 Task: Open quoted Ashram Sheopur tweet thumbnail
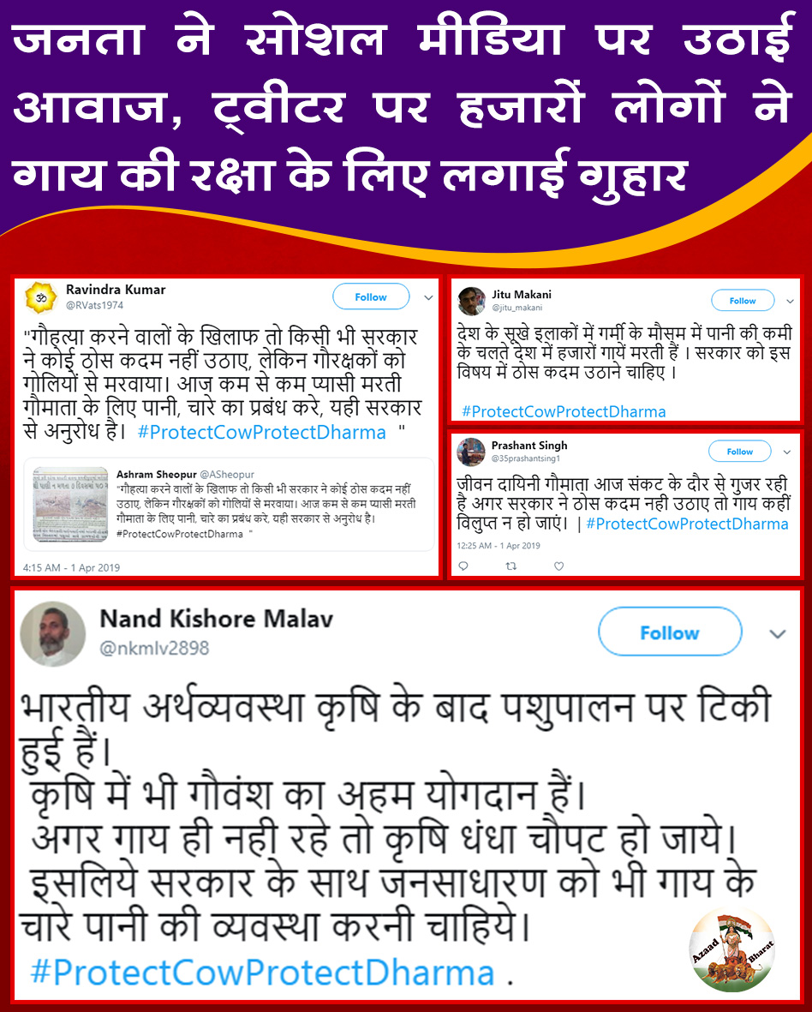tap(70, 504)
